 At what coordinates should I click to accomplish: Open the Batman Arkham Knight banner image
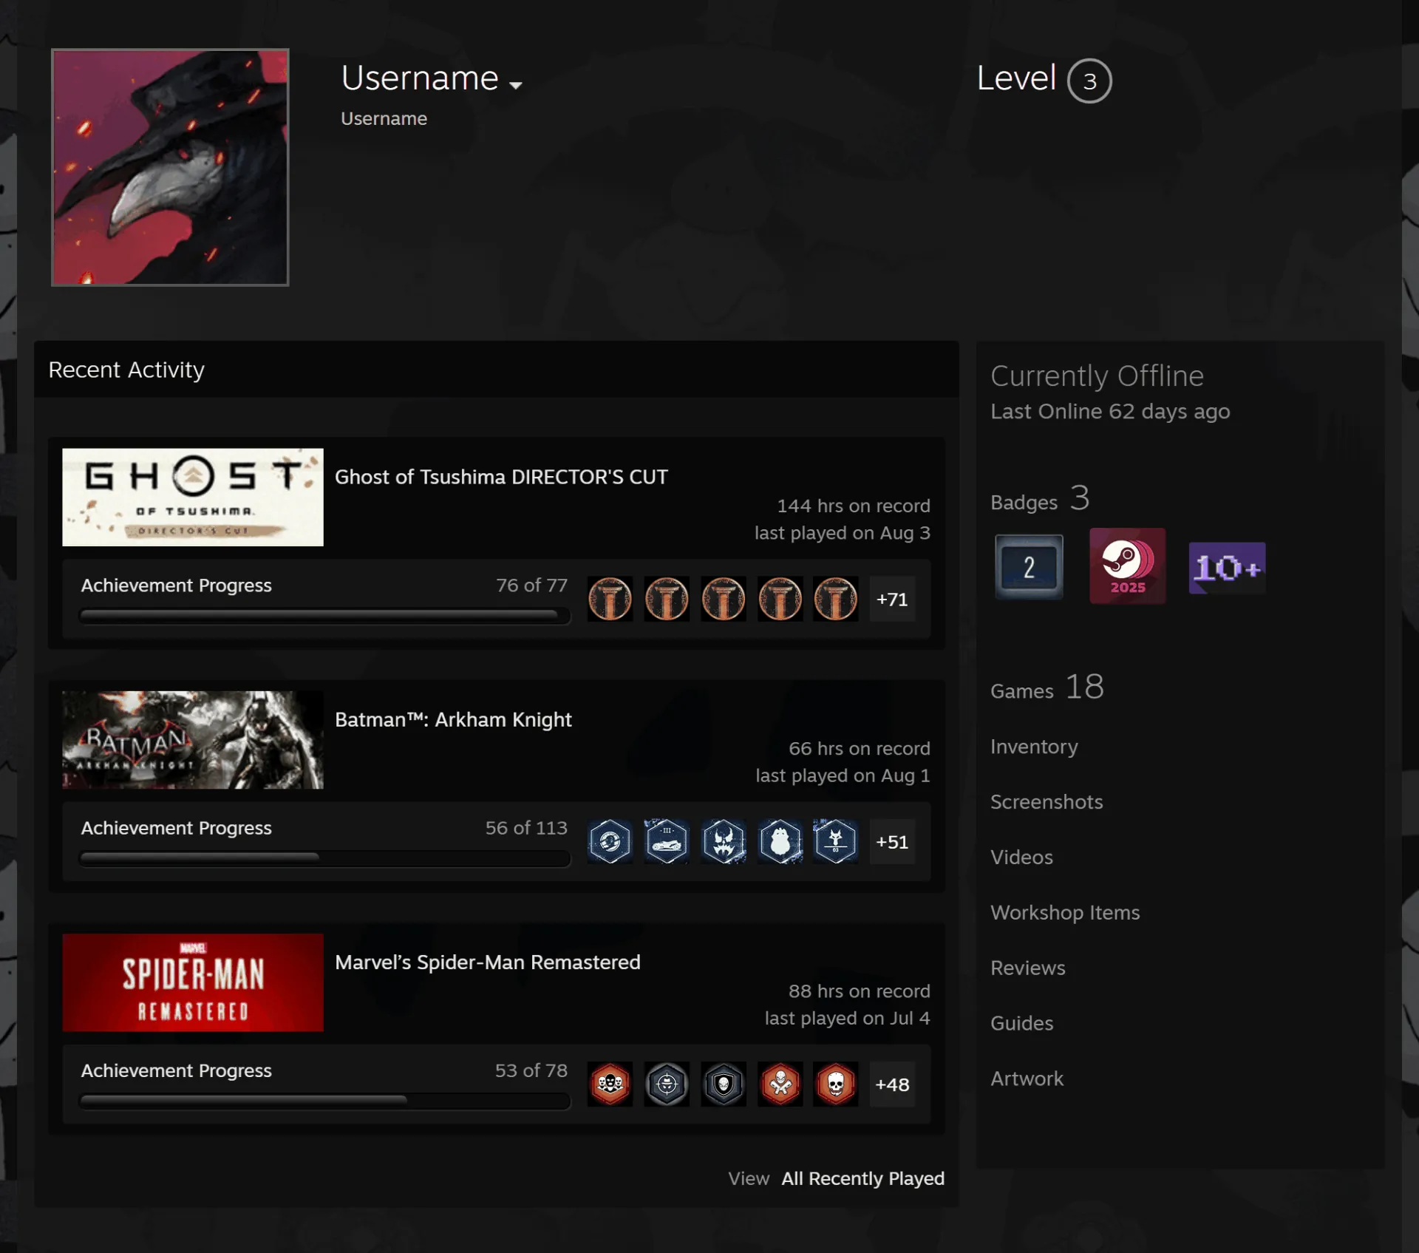click(193, 740)
